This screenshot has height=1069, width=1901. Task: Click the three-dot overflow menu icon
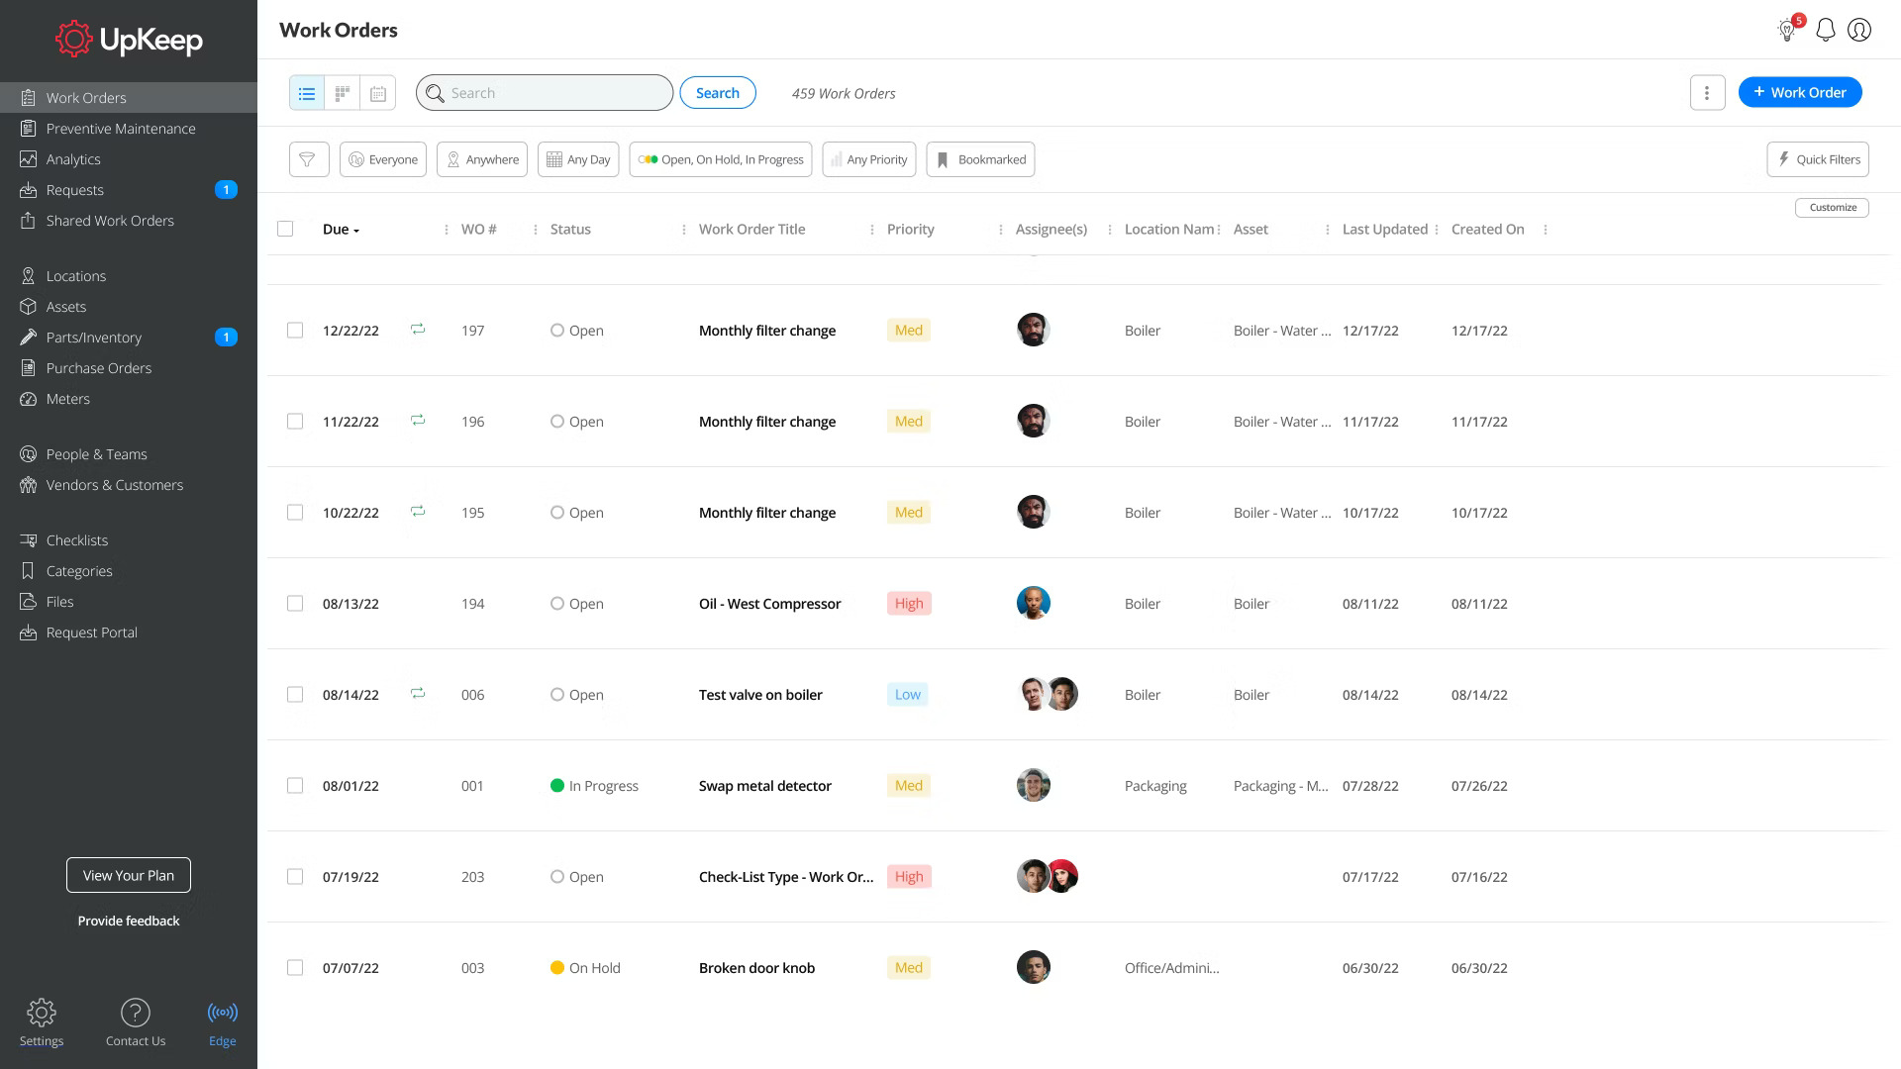click(1708, 93)
